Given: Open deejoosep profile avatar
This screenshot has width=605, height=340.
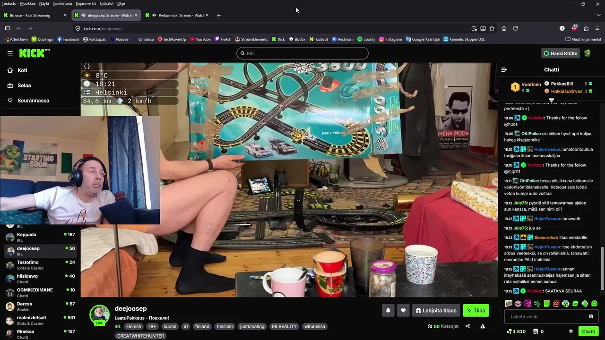Looking at the screenshot, I should coord(100,315).
